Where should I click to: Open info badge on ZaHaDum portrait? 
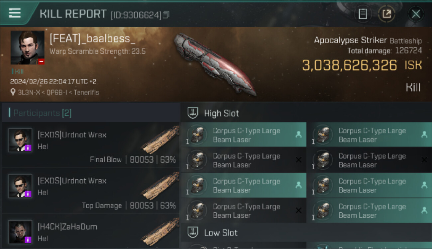pos(28,239)
